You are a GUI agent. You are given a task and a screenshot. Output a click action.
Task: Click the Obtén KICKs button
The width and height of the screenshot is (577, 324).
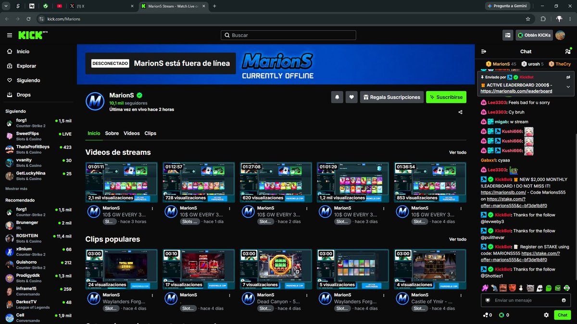(534, 35)
